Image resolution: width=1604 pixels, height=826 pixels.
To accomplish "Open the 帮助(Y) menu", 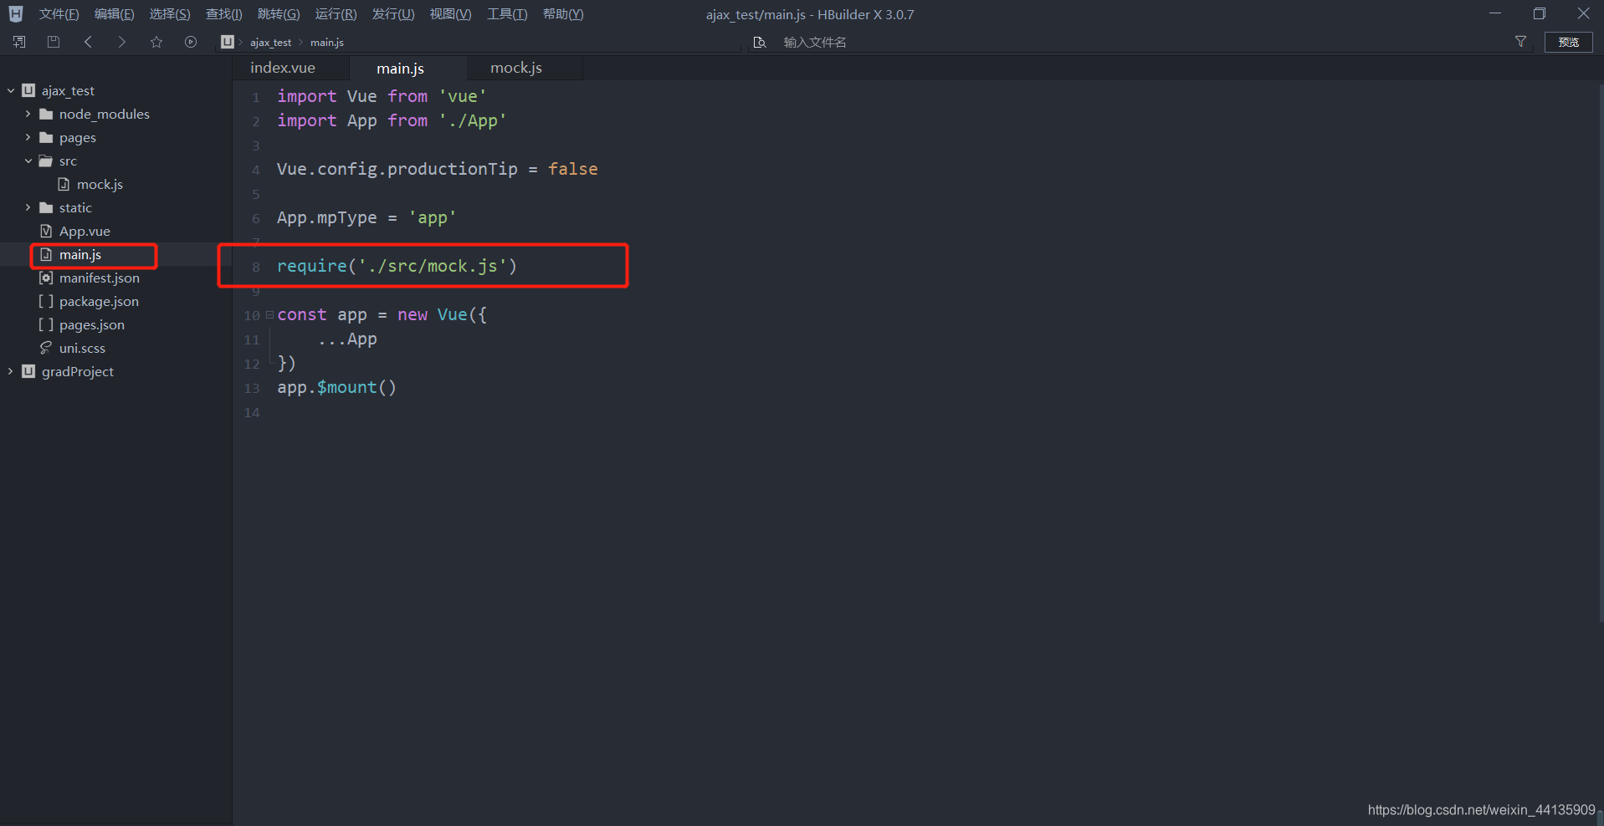I will click(x=563, y=14).
